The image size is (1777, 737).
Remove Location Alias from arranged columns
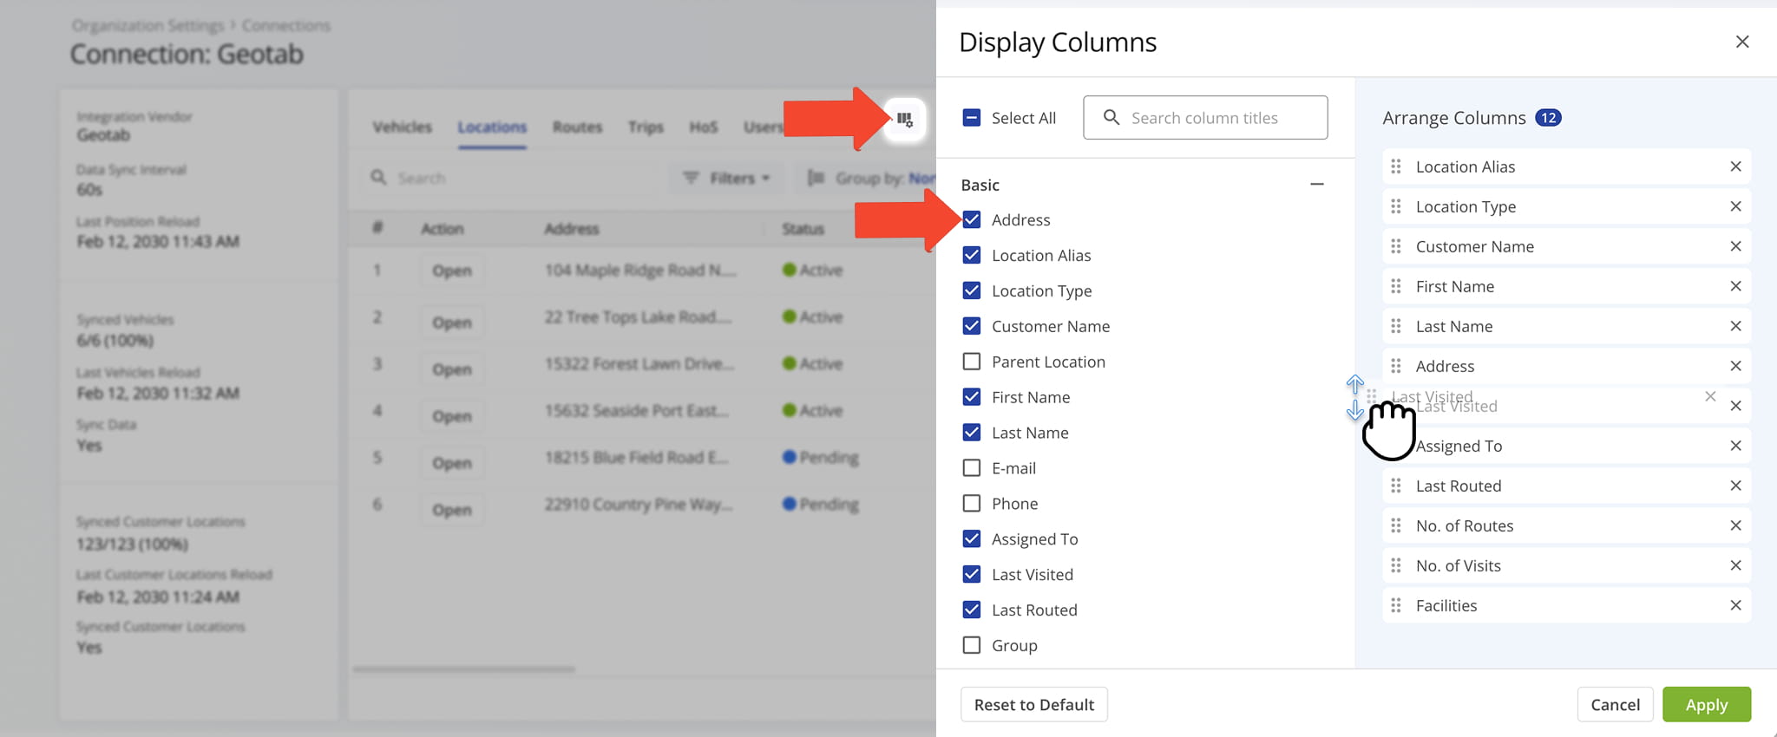click(1735, 166)
